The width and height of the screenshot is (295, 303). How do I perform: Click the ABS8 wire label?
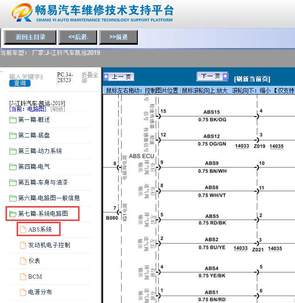(x=211, y=187)
